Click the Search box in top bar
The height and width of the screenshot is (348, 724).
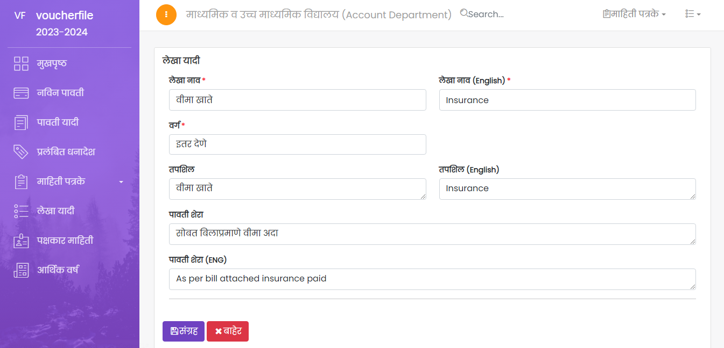click(x=487, y=15)
